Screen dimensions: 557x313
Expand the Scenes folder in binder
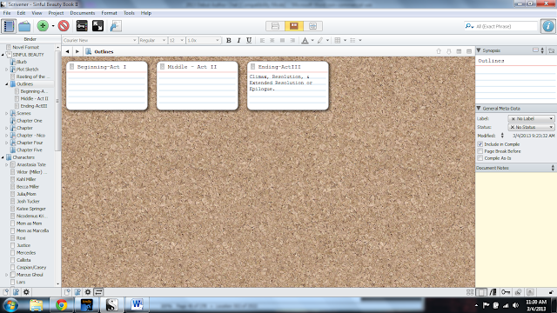click(x=7, y=114)
